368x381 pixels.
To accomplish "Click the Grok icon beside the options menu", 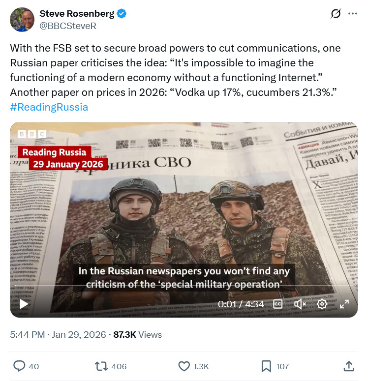I will click(336, 14).
